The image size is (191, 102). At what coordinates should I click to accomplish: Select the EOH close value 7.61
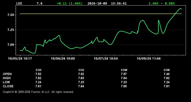pyautogui.click(x=38, y=86)
